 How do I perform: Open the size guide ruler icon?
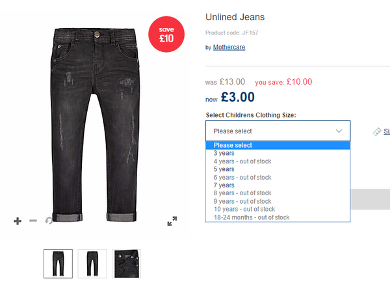[x=377, y=131]
